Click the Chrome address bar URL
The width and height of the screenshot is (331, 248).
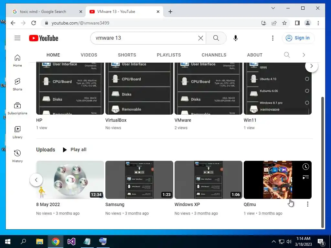(80, 23)
